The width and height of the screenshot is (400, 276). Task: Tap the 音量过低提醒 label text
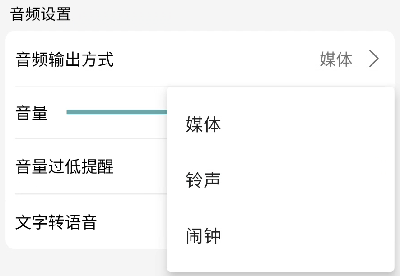(x=65, y=166)
